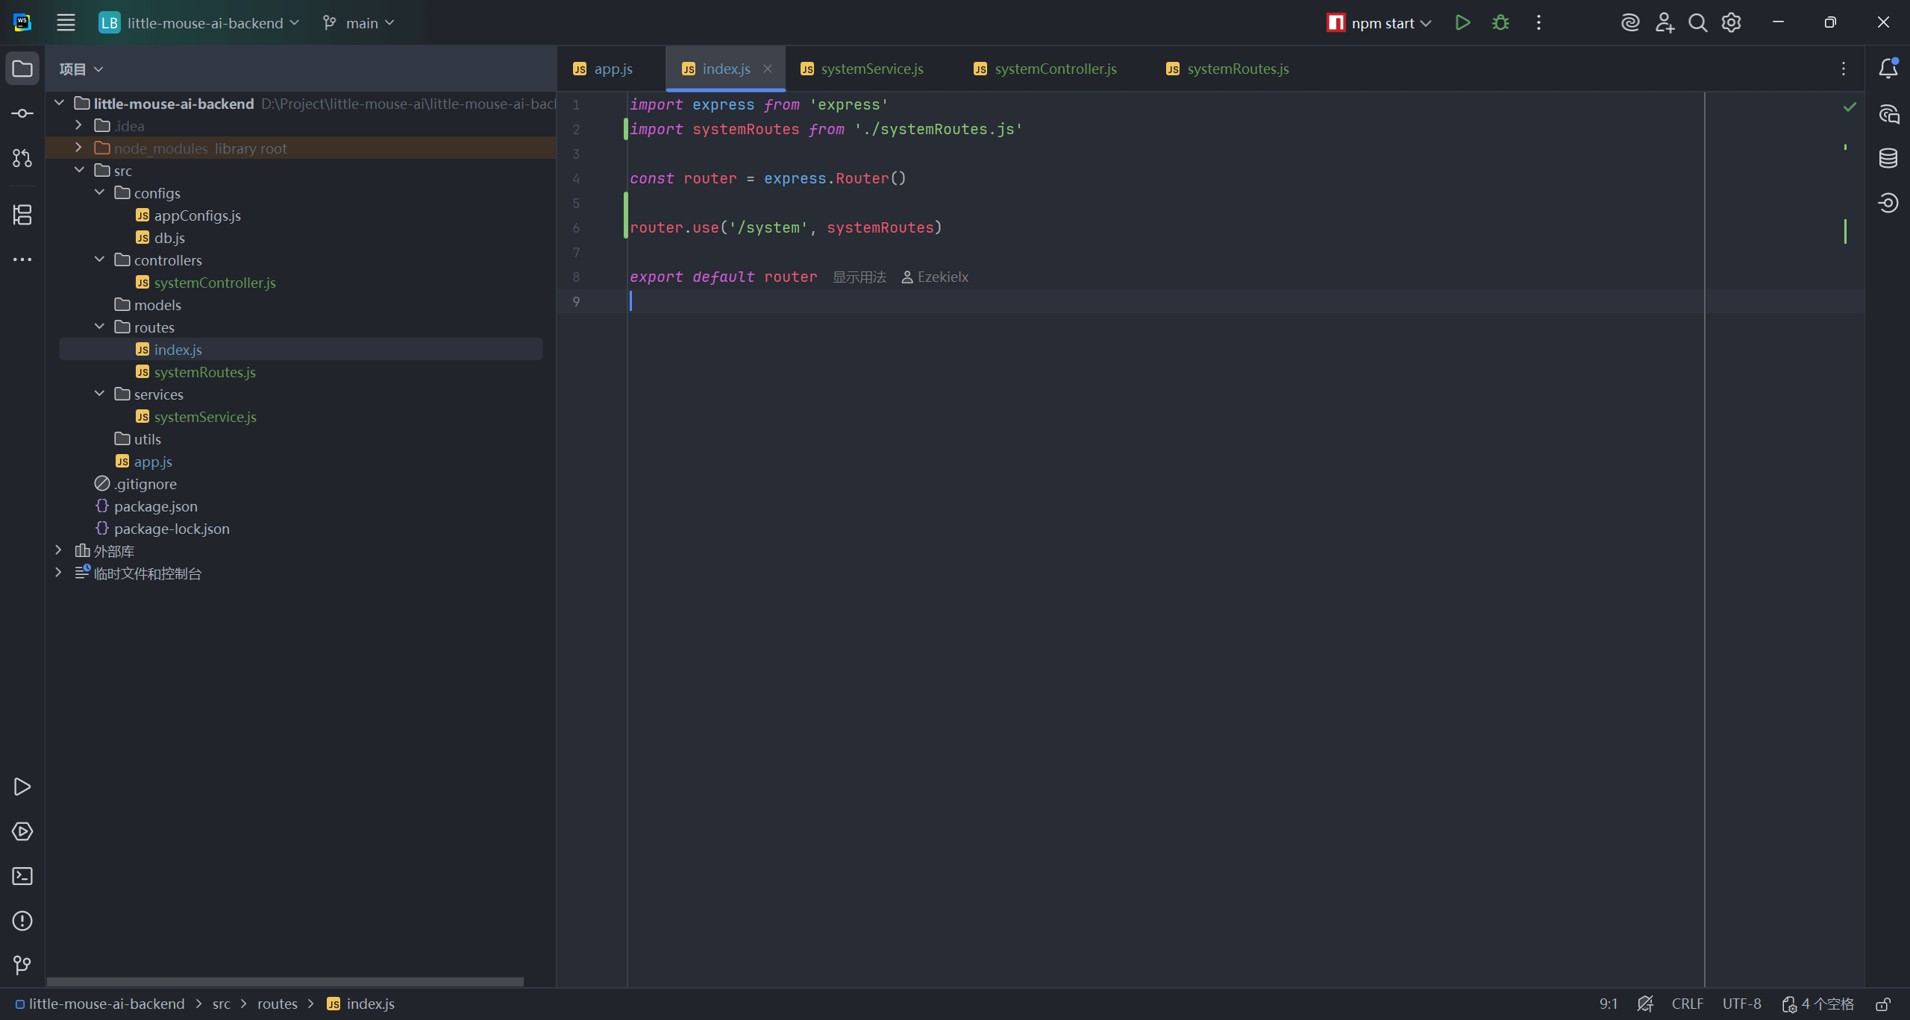
Task: Open the Problems tool window
Action: pyautogui.click(x=22, y=921)
